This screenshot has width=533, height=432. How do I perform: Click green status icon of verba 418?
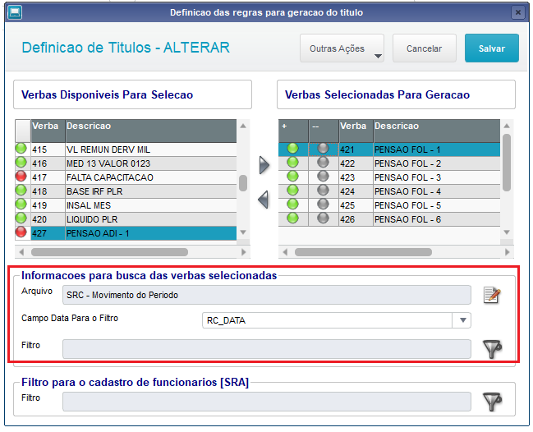[21, 191]
